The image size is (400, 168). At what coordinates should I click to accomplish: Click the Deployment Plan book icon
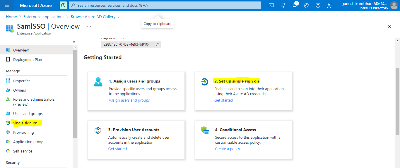point(8,59)
